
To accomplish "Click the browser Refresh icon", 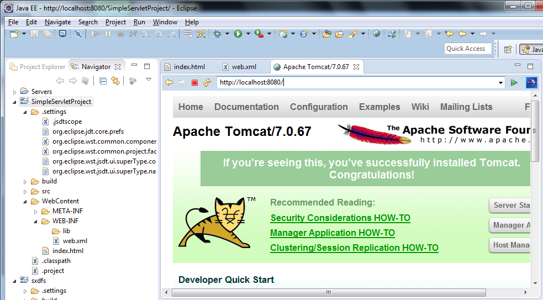I will tap(208, 82).
